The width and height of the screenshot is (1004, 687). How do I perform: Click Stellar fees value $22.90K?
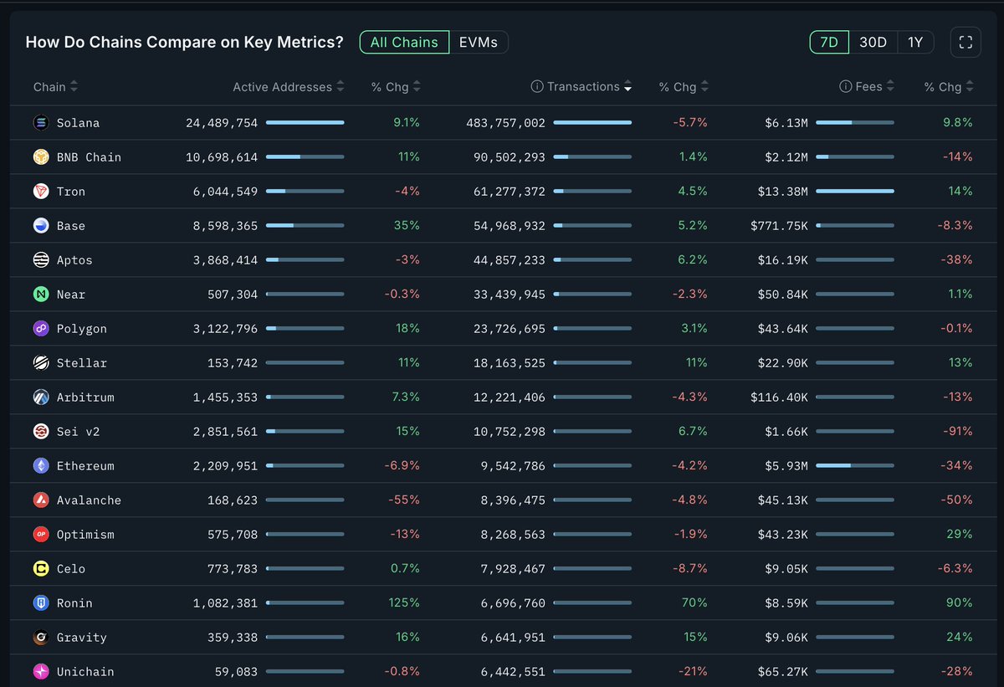782,363
